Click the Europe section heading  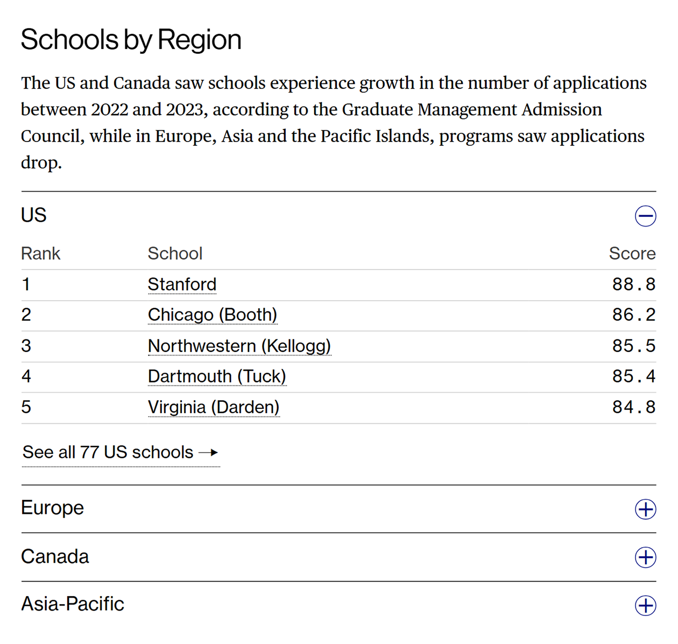[53, 508]
